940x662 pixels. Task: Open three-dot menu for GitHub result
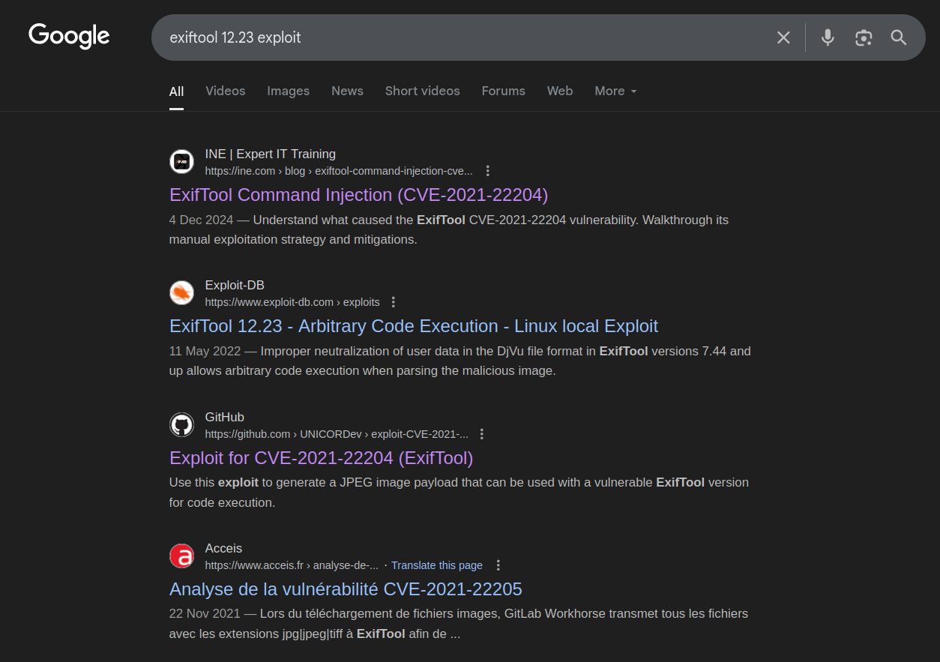click(482, 434)
